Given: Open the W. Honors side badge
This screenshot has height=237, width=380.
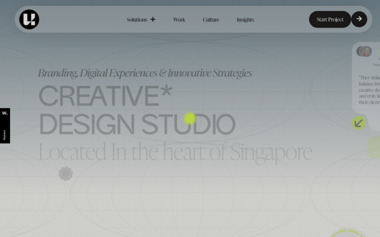Looking at the screenshot, I should tap(5, 126).
